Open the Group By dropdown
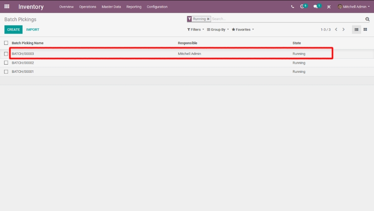 tap(218, 30)
